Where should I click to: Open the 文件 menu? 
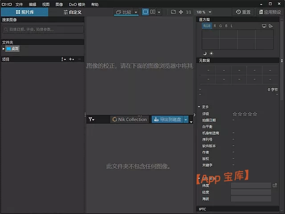[19, 4]
